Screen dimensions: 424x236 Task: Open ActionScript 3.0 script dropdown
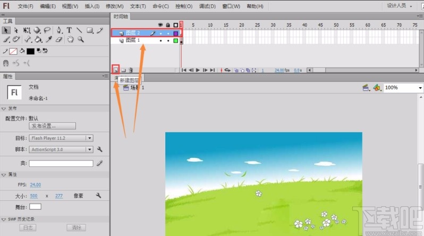click(x=61, y=149)
